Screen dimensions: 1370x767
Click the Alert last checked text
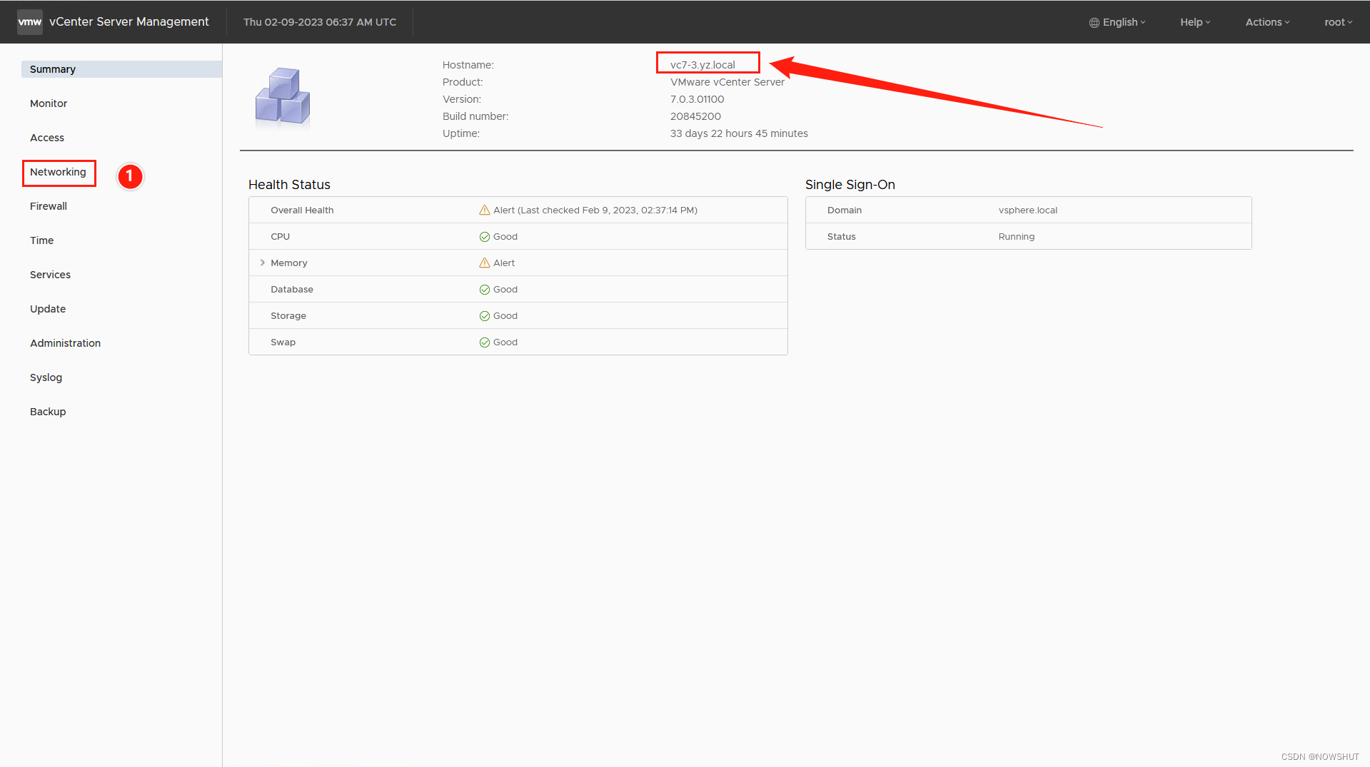coord(595,210)
